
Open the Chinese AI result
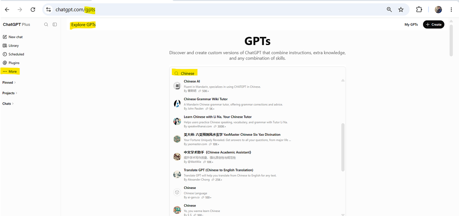[x=257, y=86]
